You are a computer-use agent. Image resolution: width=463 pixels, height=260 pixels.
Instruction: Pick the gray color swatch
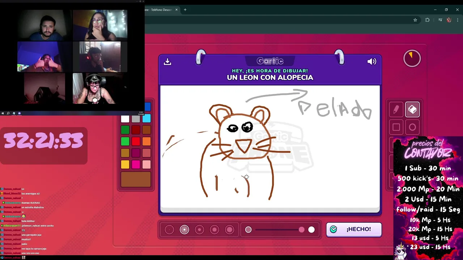coord(136,119)
